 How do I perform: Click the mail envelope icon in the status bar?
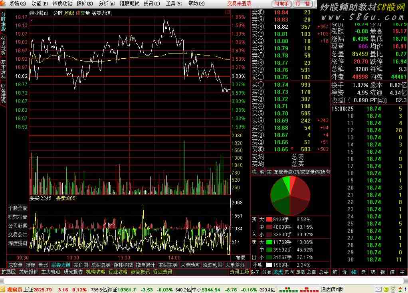(379, 289)
